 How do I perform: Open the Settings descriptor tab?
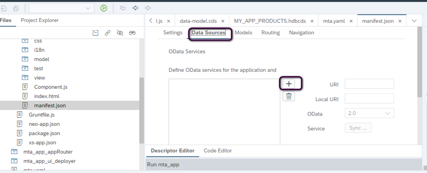click(x=173, y=33)
